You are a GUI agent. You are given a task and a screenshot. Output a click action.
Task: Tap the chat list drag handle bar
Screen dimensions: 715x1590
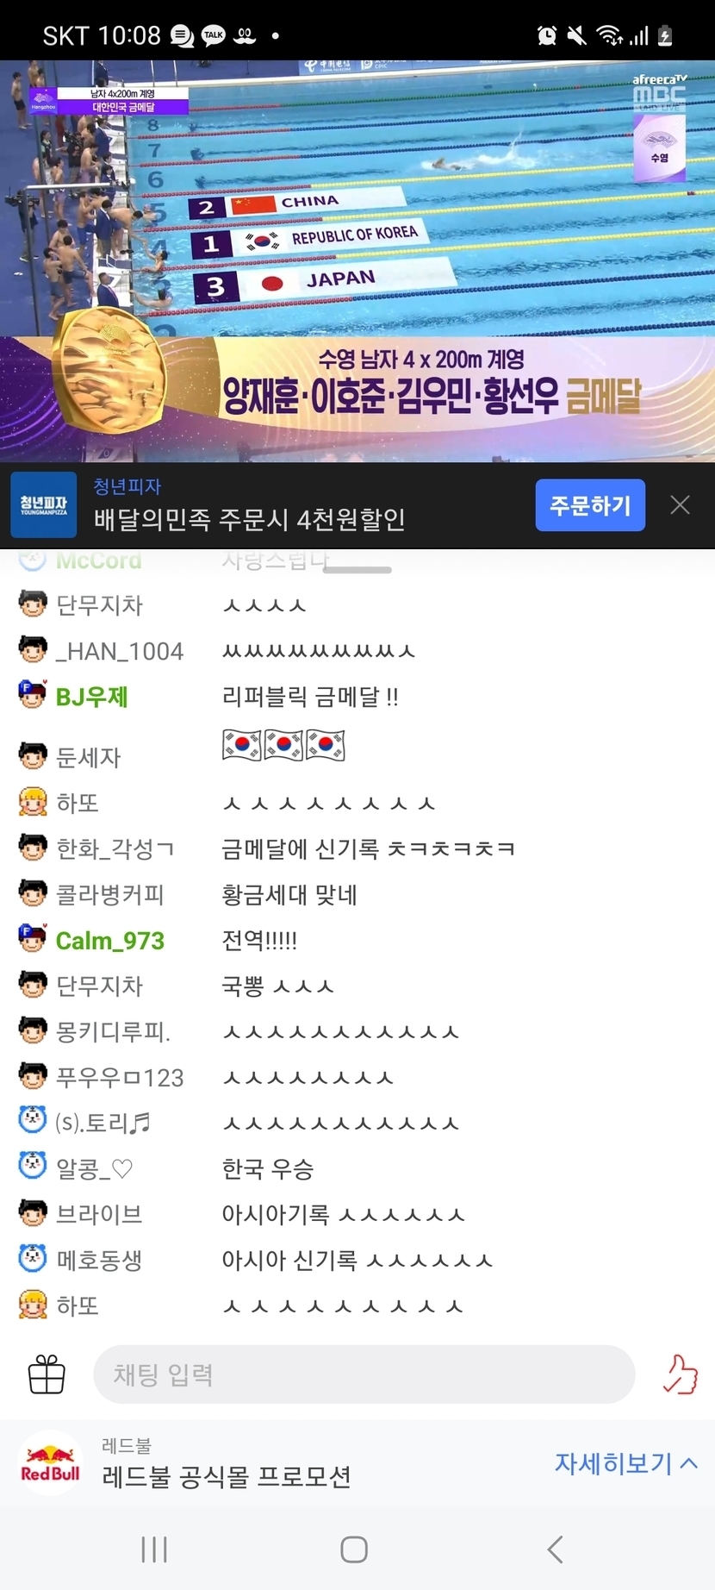pyautogui.click(x=357, y=570)
